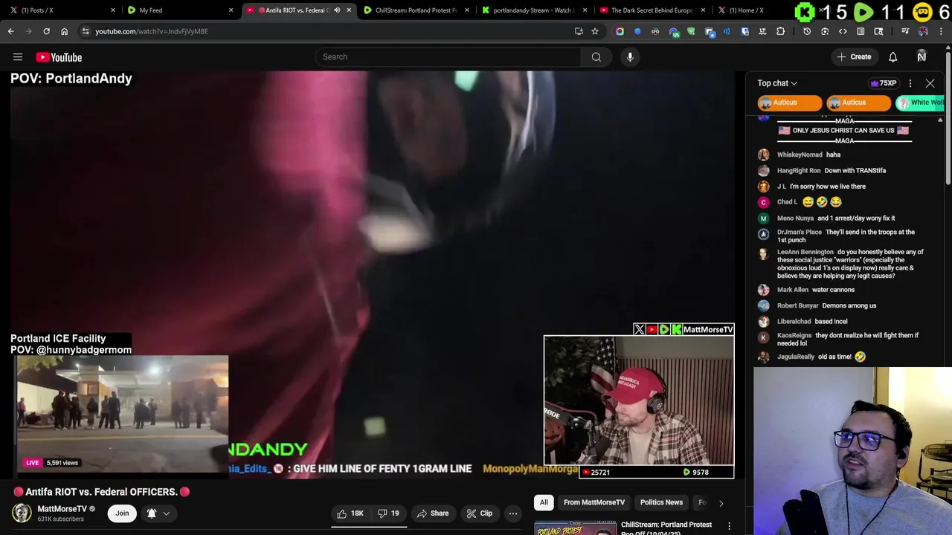This screenshot has width=952, height=535.
Task: Go back with browser back arrow
Action: tap(10, 31)
